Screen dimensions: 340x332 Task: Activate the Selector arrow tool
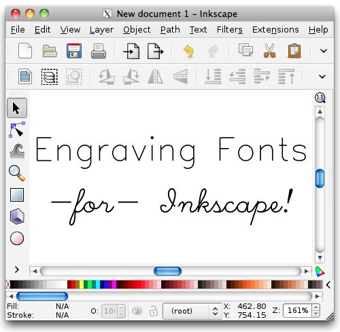click(x=17, y=108)
